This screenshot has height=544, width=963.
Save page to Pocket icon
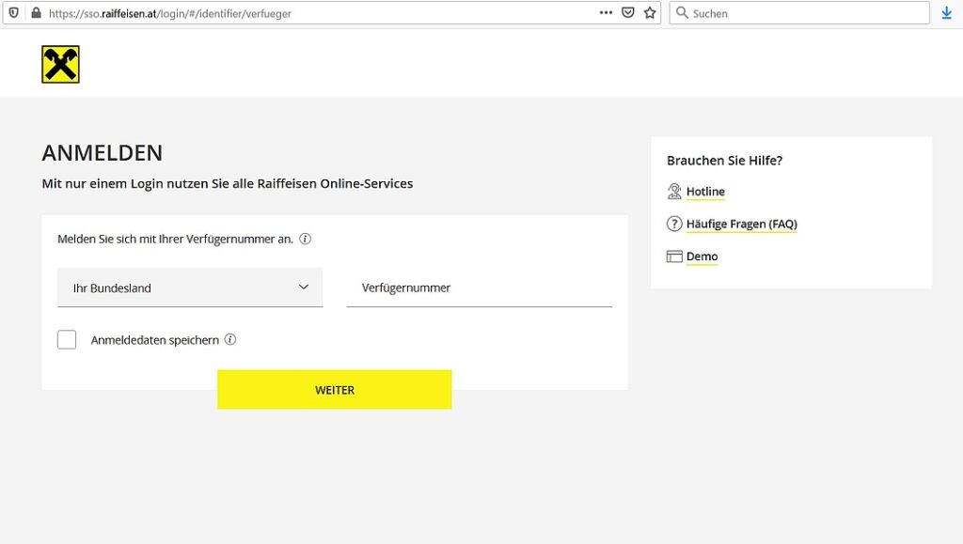[627, 13]
